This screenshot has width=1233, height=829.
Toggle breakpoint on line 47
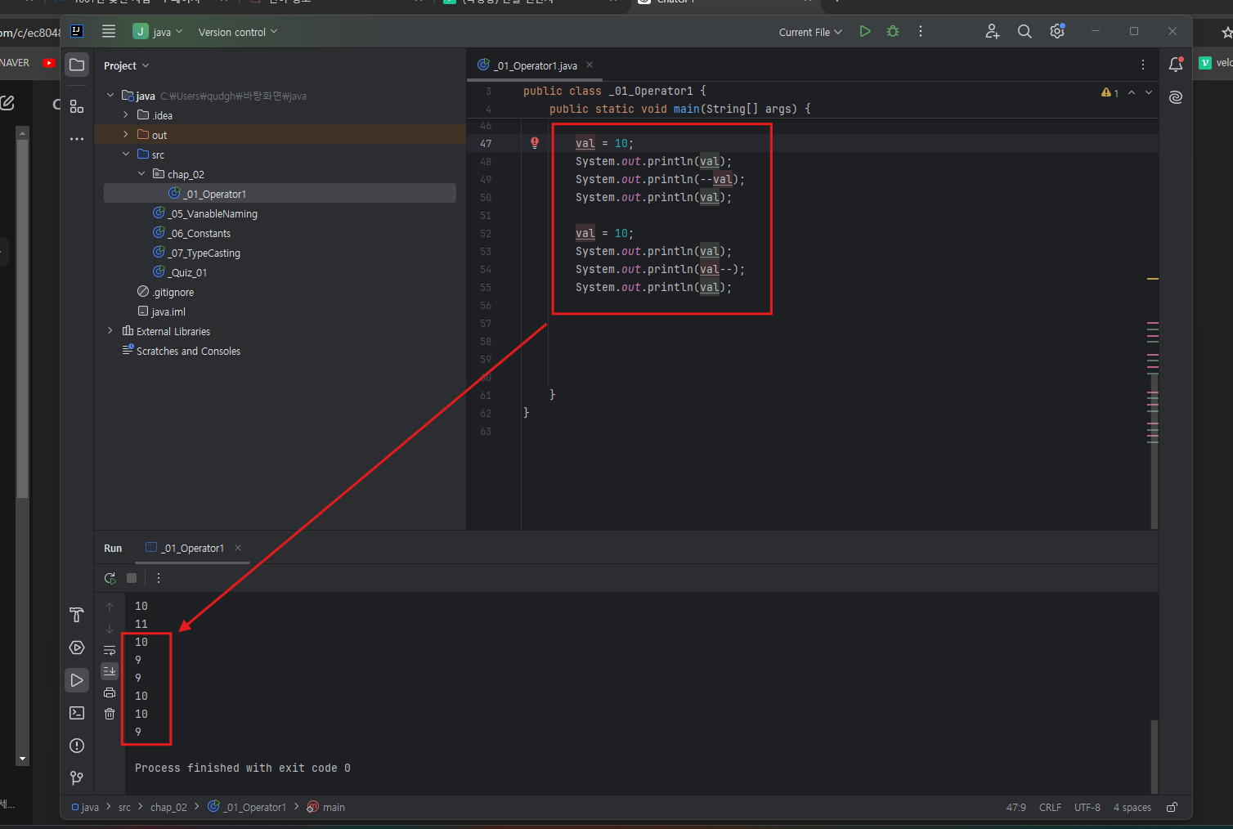535,143
